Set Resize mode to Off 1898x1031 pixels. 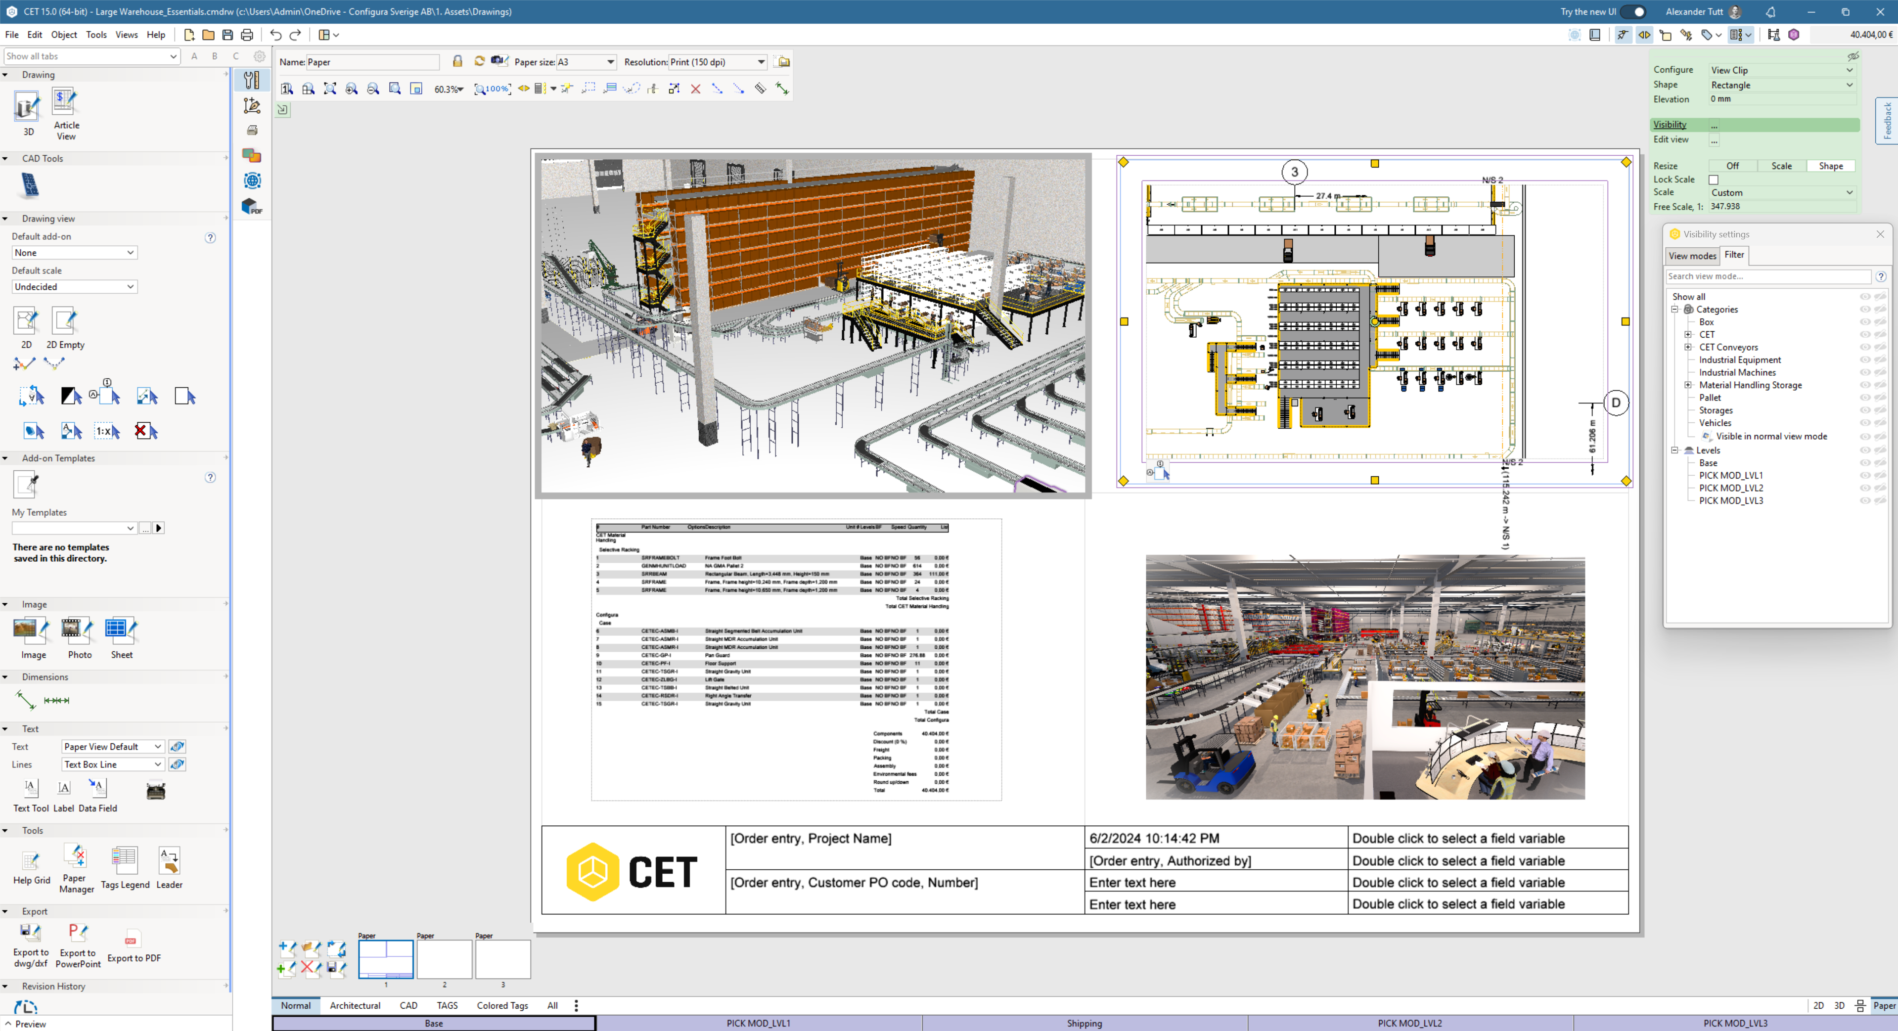tap(1733, 165)
